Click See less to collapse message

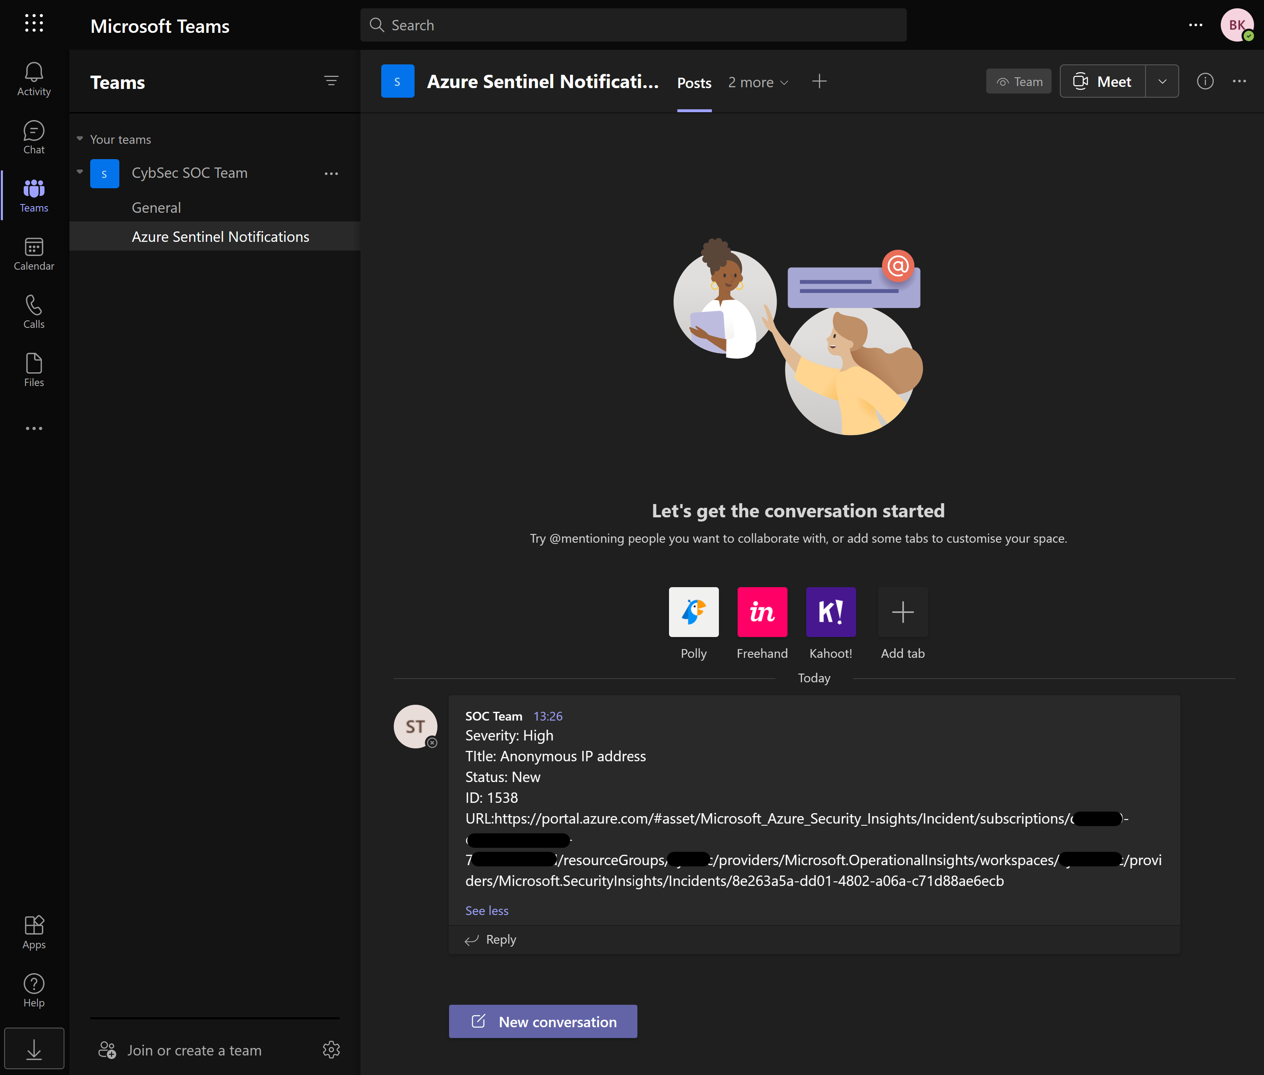click(486, 910)
